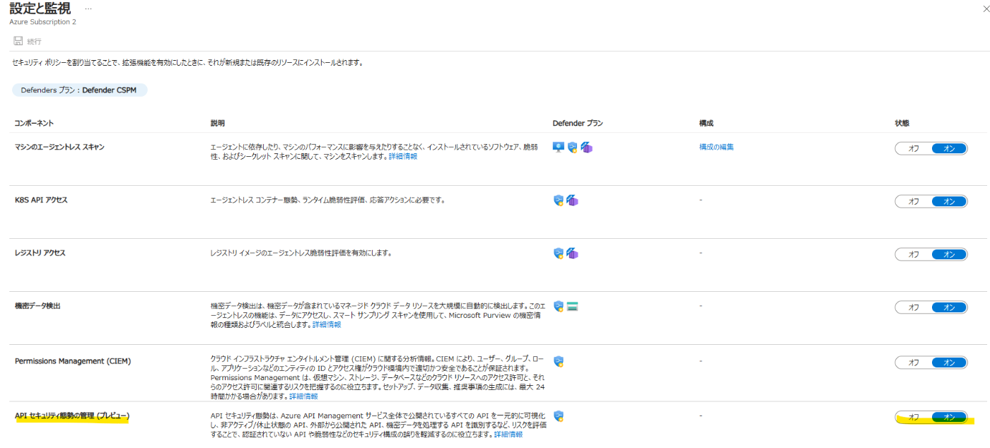Screen dimensions: 990x448
Task: Click the マシンのエージェントレス スキャン component name
Action: click(59, 147)
